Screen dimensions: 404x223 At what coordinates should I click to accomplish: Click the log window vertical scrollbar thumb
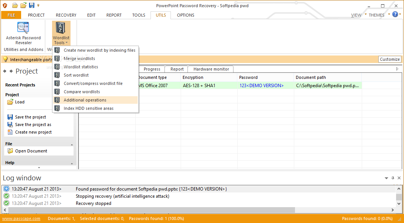(x=399, y=197)
